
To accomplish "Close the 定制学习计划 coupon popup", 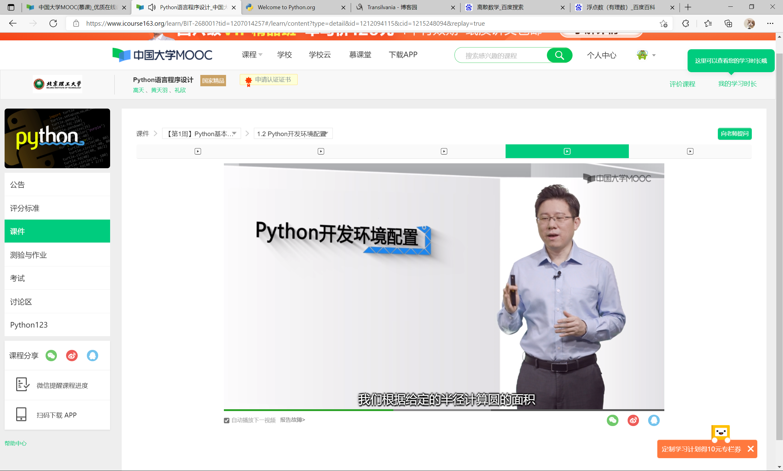I will tap(751, 449).
